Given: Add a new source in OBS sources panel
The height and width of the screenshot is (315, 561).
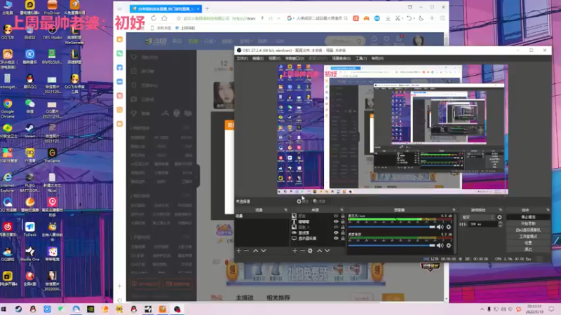Looking at the screenshot, I should click(295, 251).
